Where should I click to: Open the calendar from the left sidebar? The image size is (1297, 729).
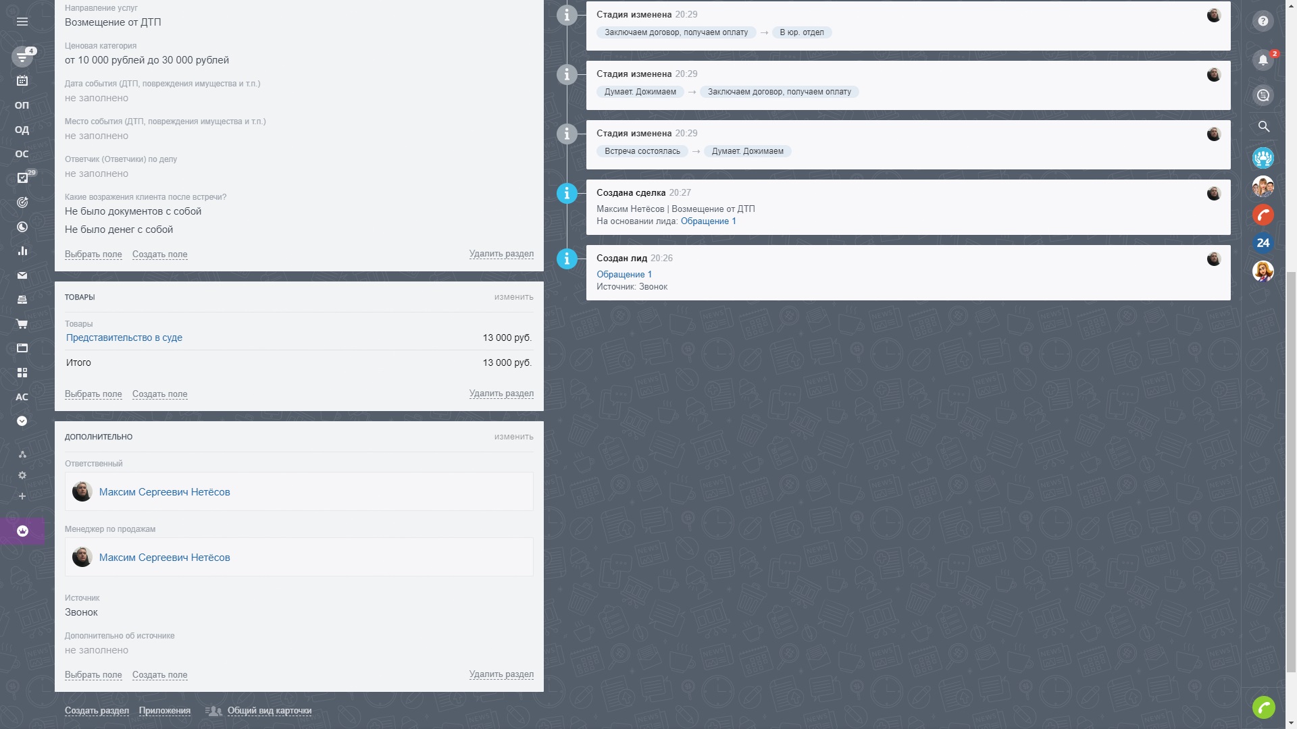22,81
